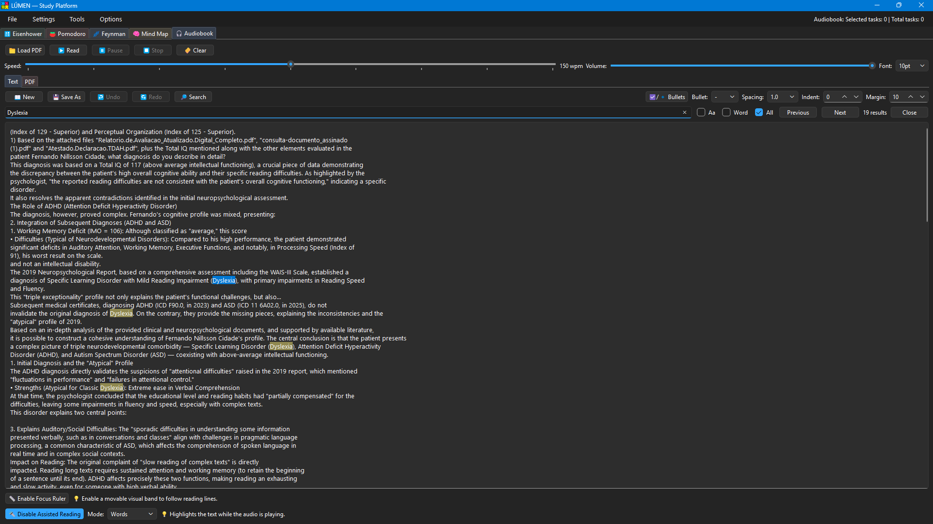The image size is (933, 524).
Task: Open the Font size dropdown
Action: tap(912, 66)
